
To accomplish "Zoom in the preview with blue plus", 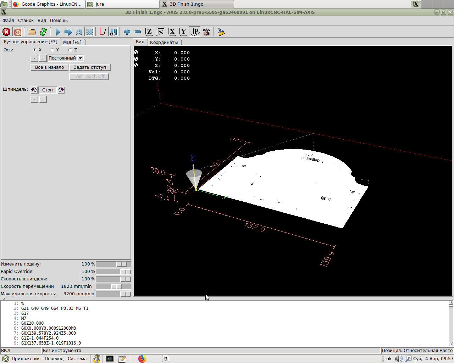I will point(127,32).
